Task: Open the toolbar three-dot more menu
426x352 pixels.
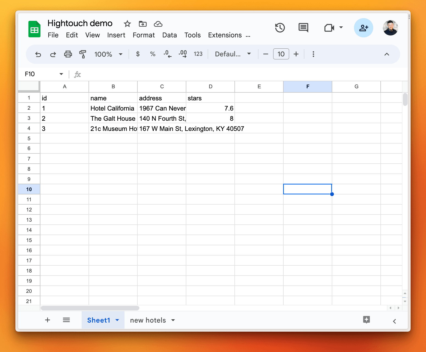Action: coord(313,54)
